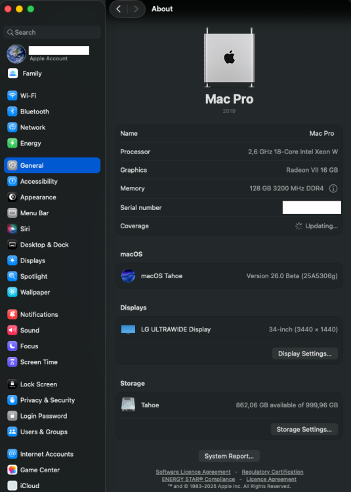The width and height of the screenshot is (351, 492).
Task: Click the System Report button
Action: coord(229,456)
